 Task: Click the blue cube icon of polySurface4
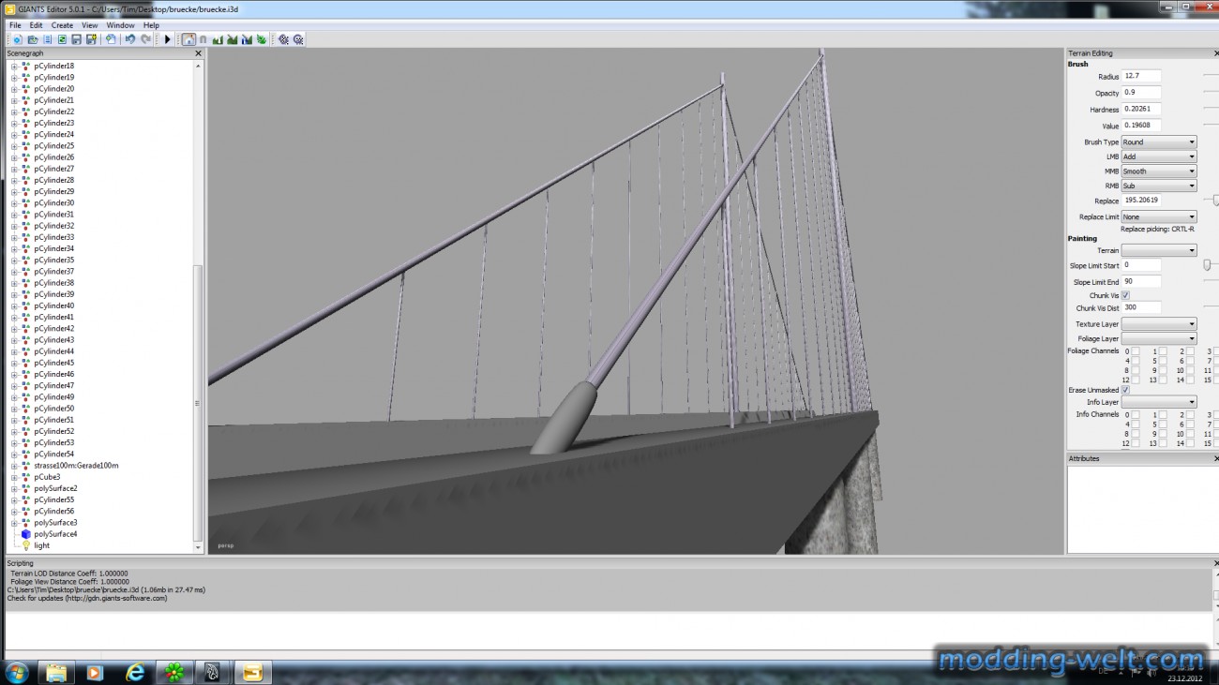(x=25, y=534)
